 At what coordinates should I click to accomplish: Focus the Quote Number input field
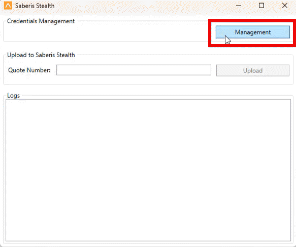coord(134,70)
